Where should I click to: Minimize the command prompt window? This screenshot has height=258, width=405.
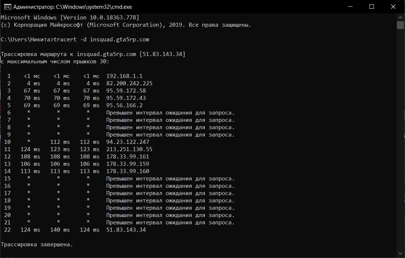tap(350, 7)
